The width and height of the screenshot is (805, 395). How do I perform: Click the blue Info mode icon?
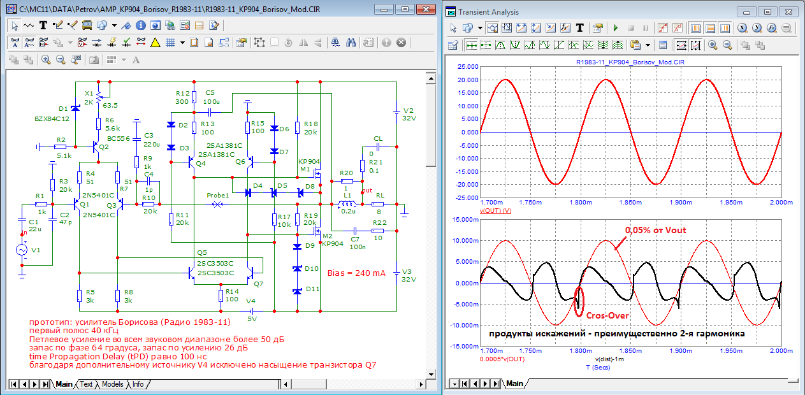click(141, 25)
